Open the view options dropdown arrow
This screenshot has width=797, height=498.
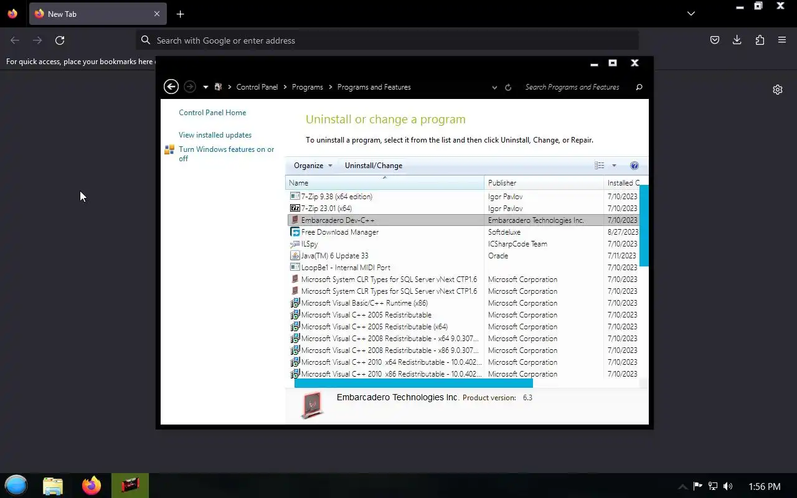tap(614, 166)
